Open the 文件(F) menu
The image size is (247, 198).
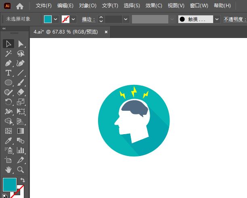click(44, 6)
